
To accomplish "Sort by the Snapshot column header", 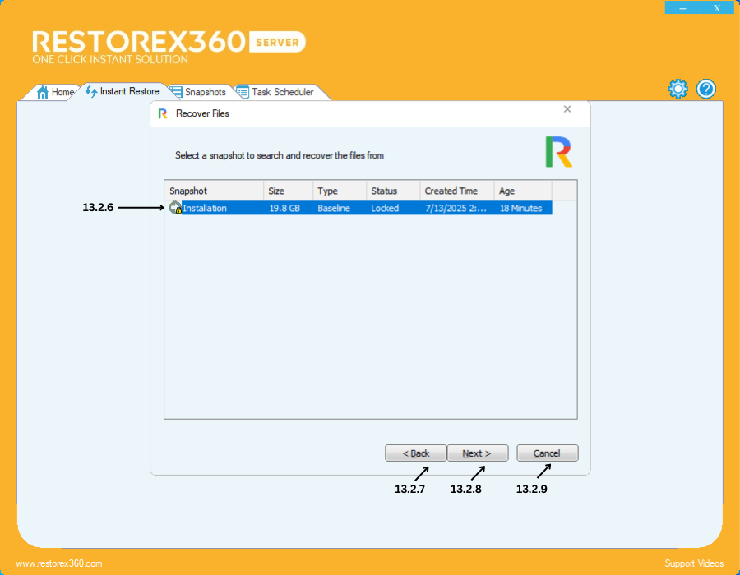I will click(x=214, y=191).
